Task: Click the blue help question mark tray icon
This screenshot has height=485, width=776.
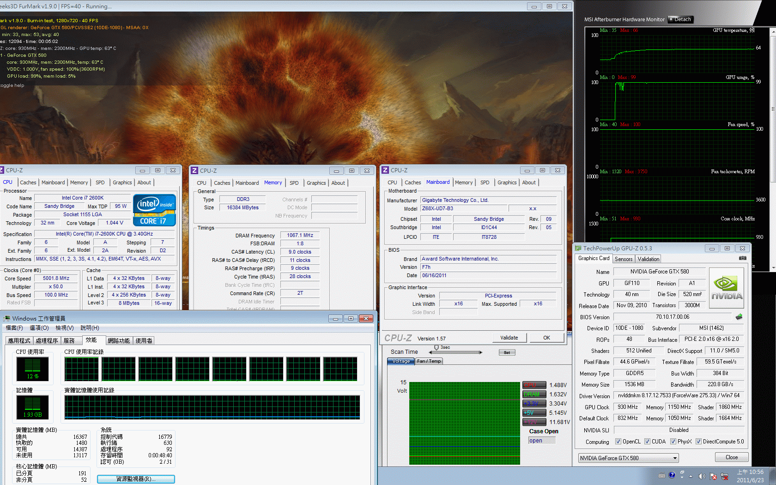Action: (672, 475)
